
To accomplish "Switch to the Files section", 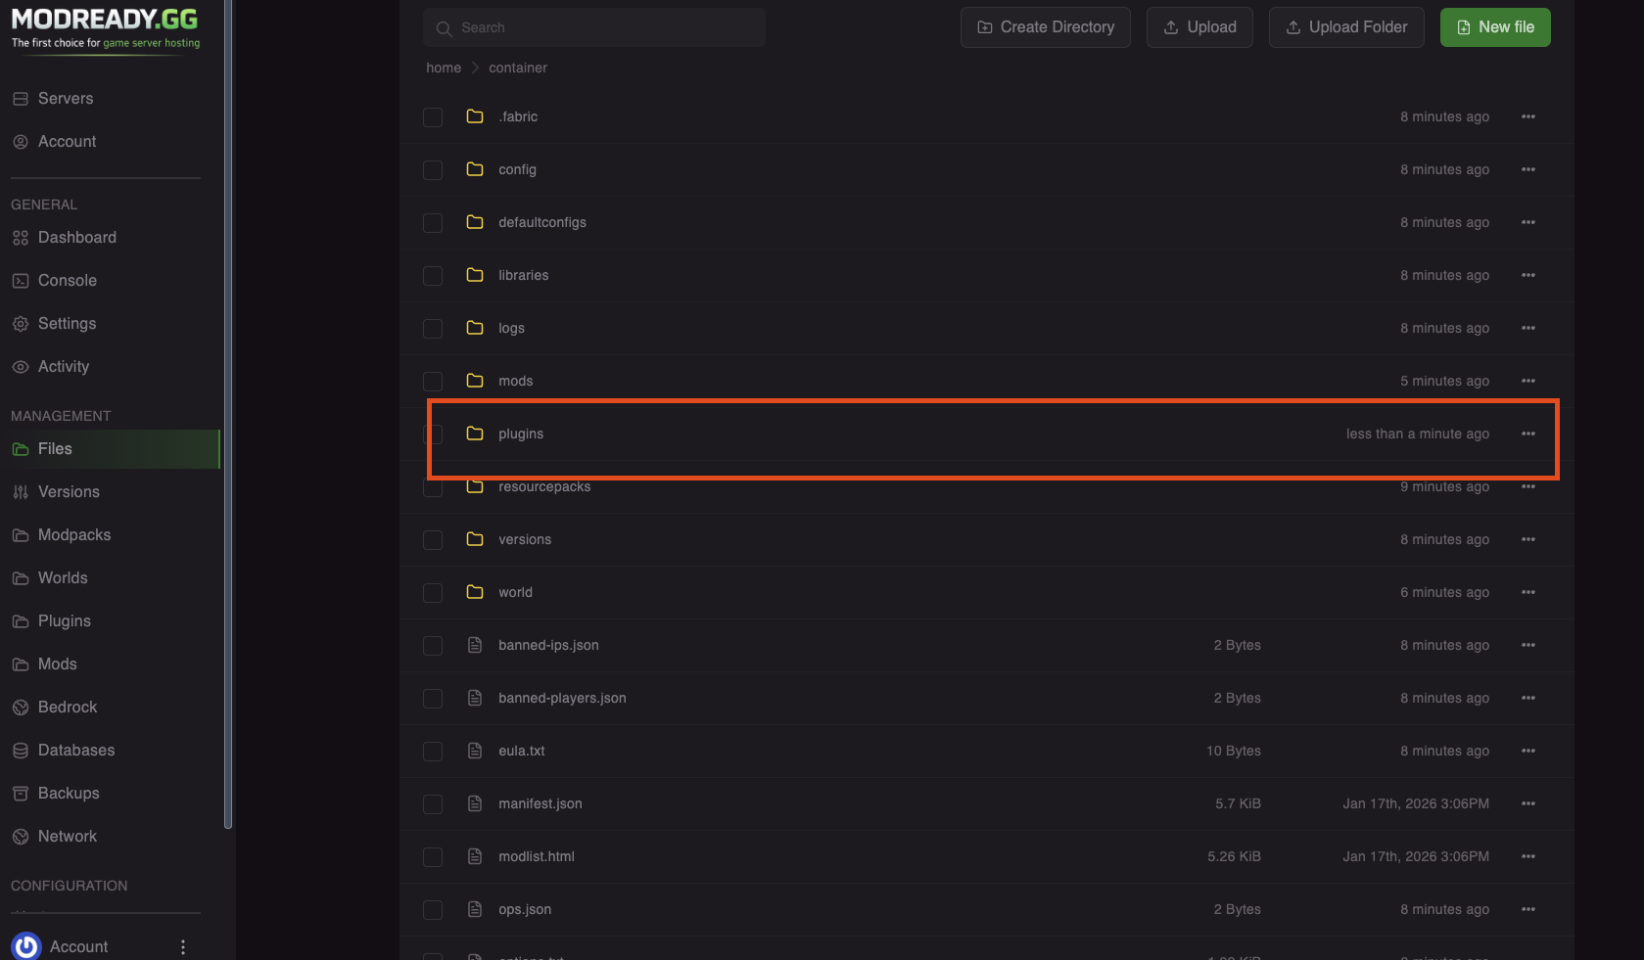I will pyautogui.click(x=55, y=448).
